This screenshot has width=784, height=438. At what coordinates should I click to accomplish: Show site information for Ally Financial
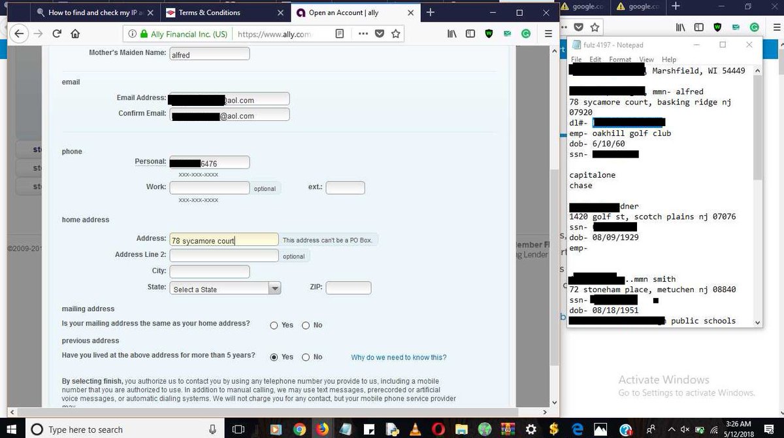(x=132, y=34)
